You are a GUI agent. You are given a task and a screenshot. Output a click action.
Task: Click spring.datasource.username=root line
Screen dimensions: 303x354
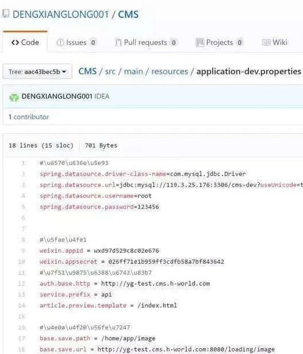pos(96,196)
